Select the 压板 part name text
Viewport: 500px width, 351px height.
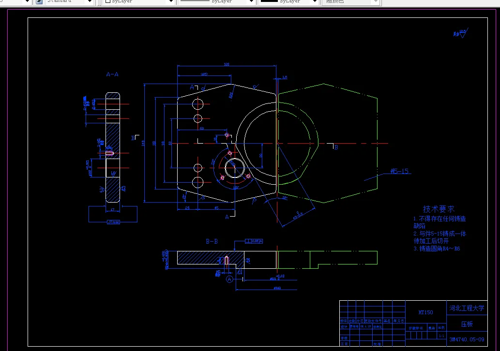(x=467, y=324)
